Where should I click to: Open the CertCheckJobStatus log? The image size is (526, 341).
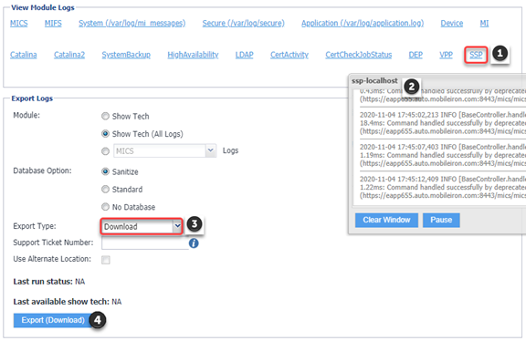pos(358,55)
